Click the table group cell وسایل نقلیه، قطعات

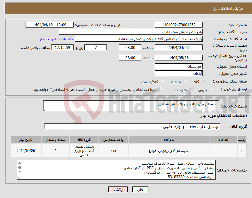[x=84, y=151]
